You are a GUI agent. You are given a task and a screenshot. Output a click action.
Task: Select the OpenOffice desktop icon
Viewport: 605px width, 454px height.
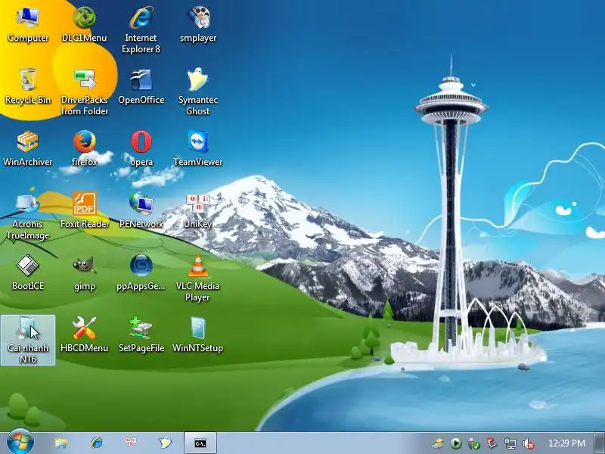coord(141,86)
